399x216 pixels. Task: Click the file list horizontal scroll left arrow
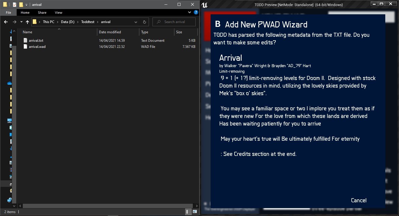click(20, 206)
